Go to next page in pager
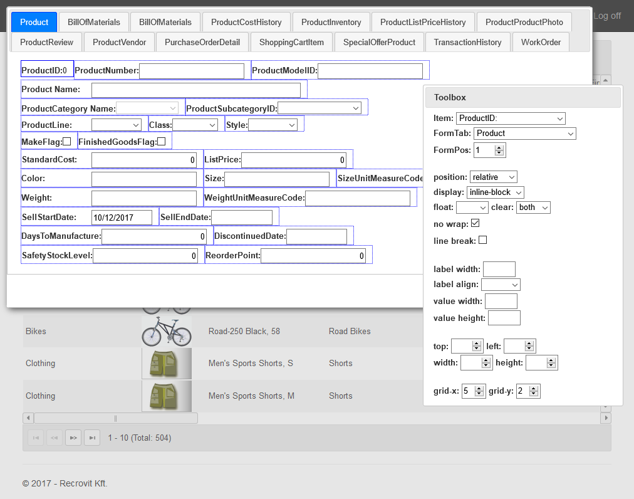This screenshot has height=499, width=634. click(x=73, y=438)
